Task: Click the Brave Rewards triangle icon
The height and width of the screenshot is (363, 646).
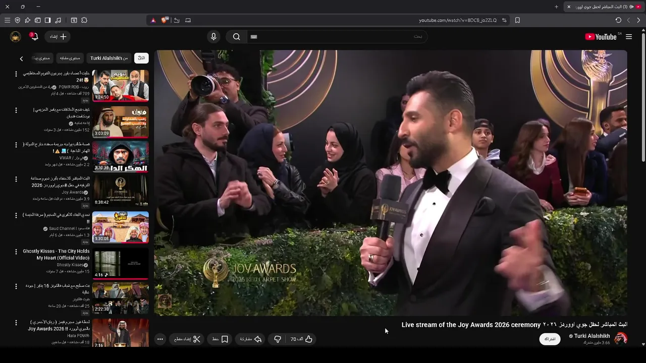Action: point(153,20)
